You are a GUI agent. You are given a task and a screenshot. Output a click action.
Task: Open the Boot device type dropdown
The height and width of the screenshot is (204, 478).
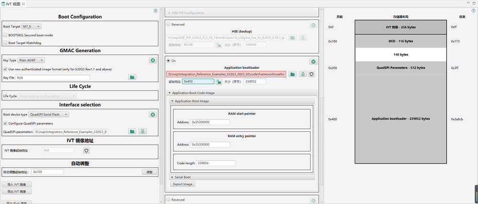coord(49,115)
